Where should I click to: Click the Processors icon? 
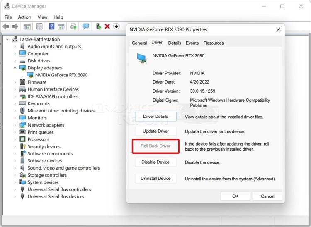pyautogui.click(x=22, y=139)
